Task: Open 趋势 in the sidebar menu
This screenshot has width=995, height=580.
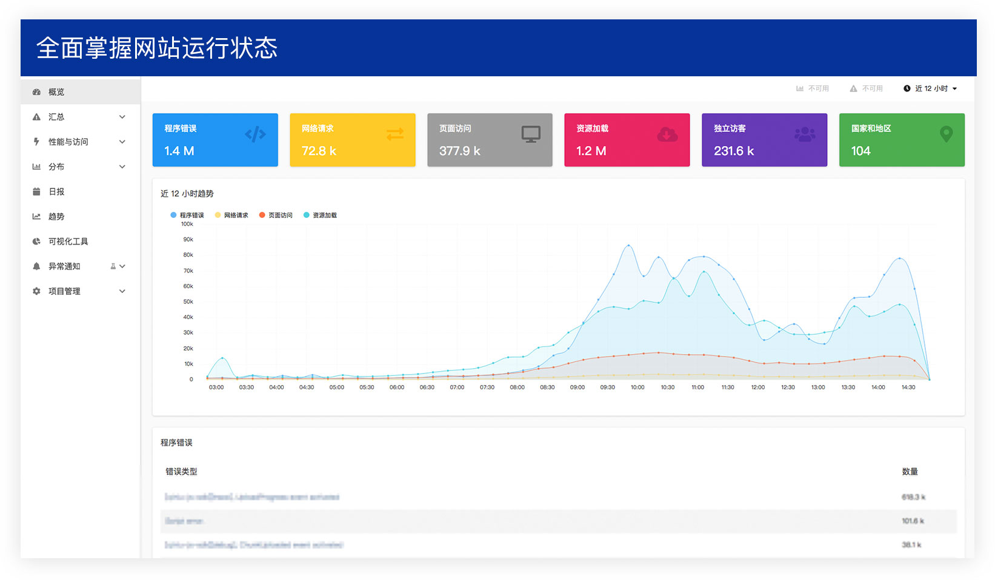Action: click(80, 216)
